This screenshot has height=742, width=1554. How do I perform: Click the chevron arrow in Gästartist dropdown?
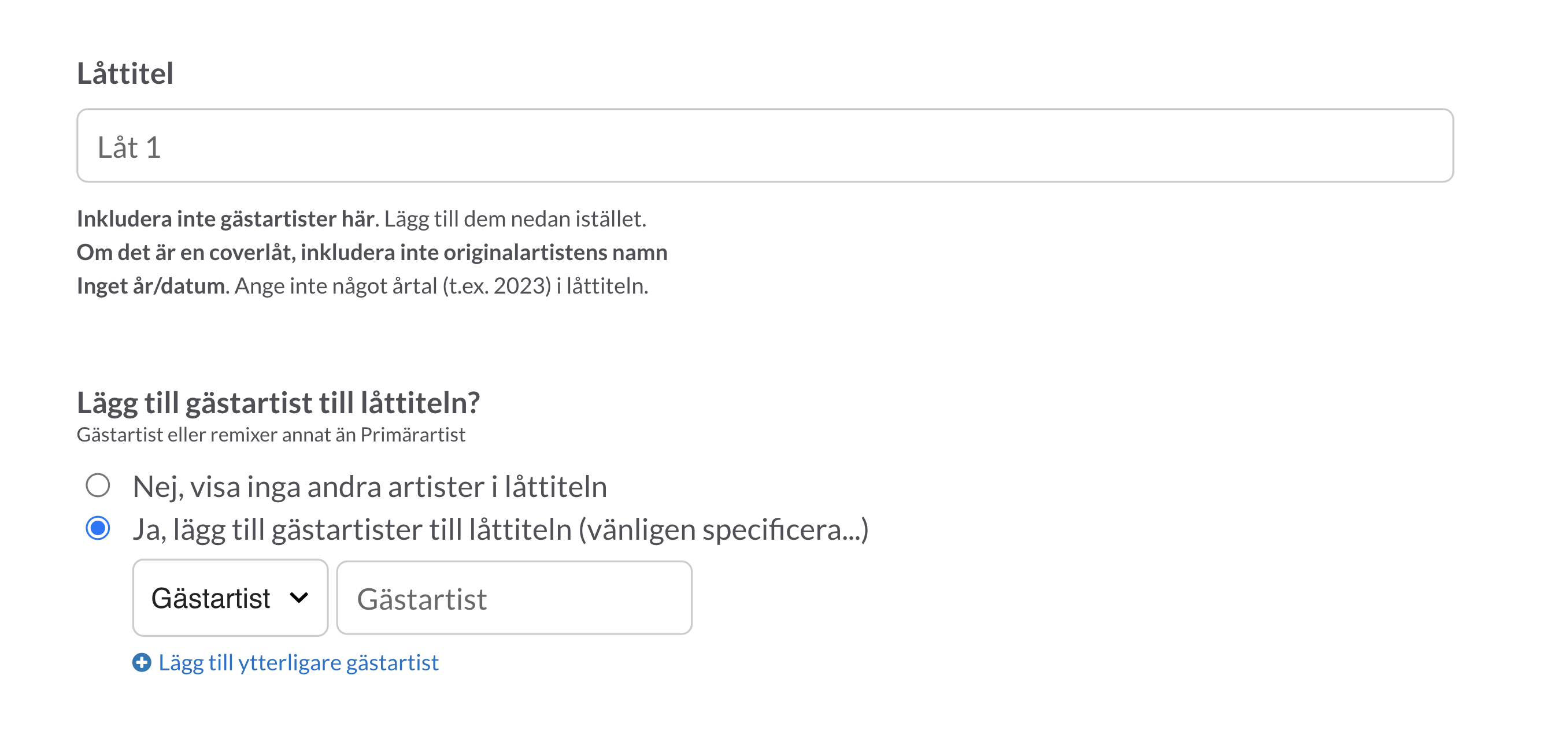click(299, 598)
